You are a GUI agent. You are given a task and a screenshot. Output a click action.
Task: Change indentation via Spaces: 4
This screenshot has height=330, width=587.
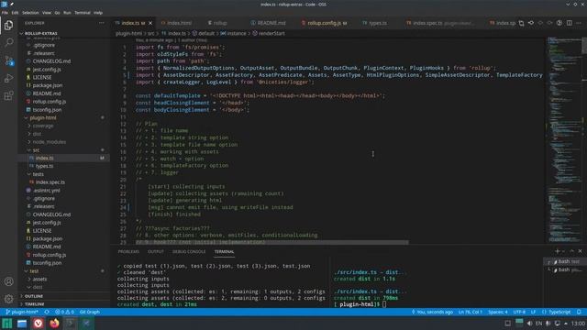[x=497, y=312]
